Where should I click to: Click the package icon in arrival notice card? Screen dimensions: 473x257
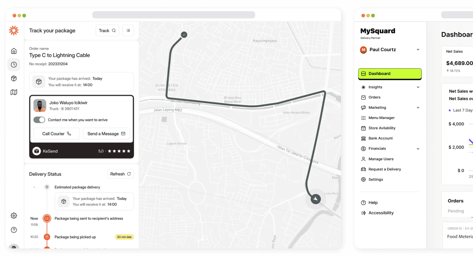pyautogui.click(x=39, y=82)
